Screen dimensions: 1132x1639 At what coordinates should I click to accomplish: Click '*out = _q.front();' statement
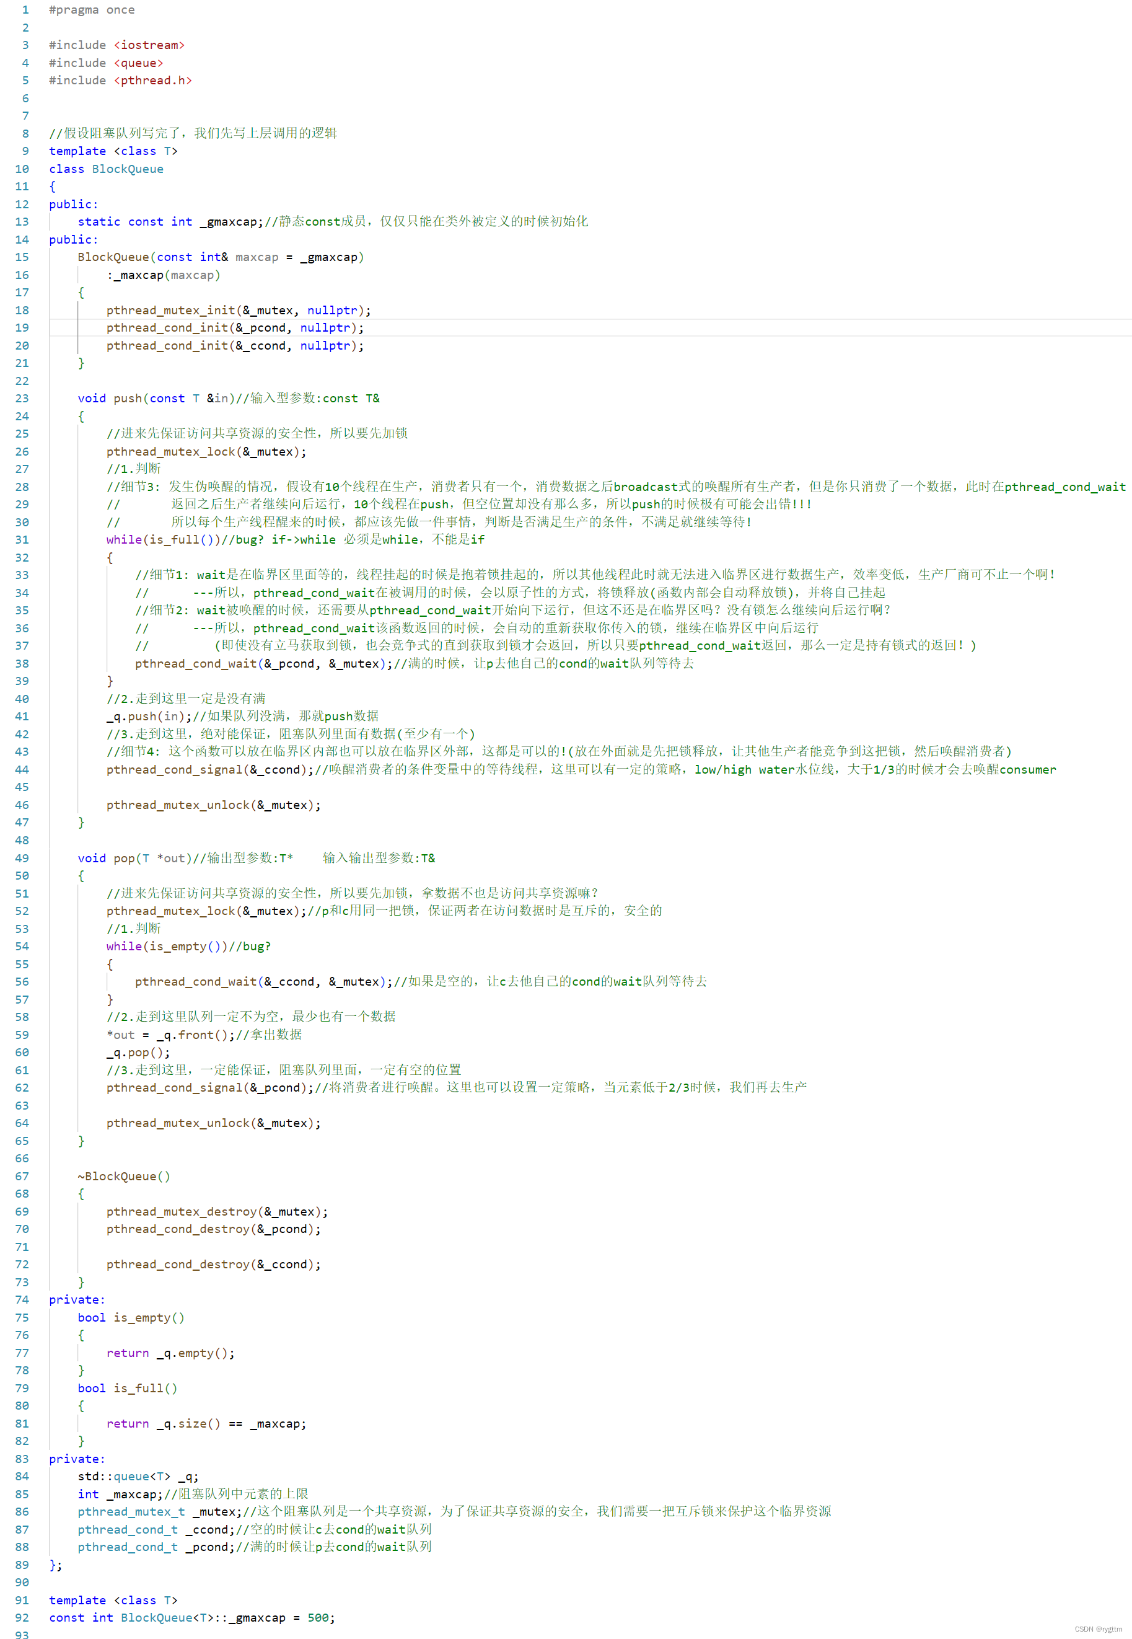point(170,1035)
